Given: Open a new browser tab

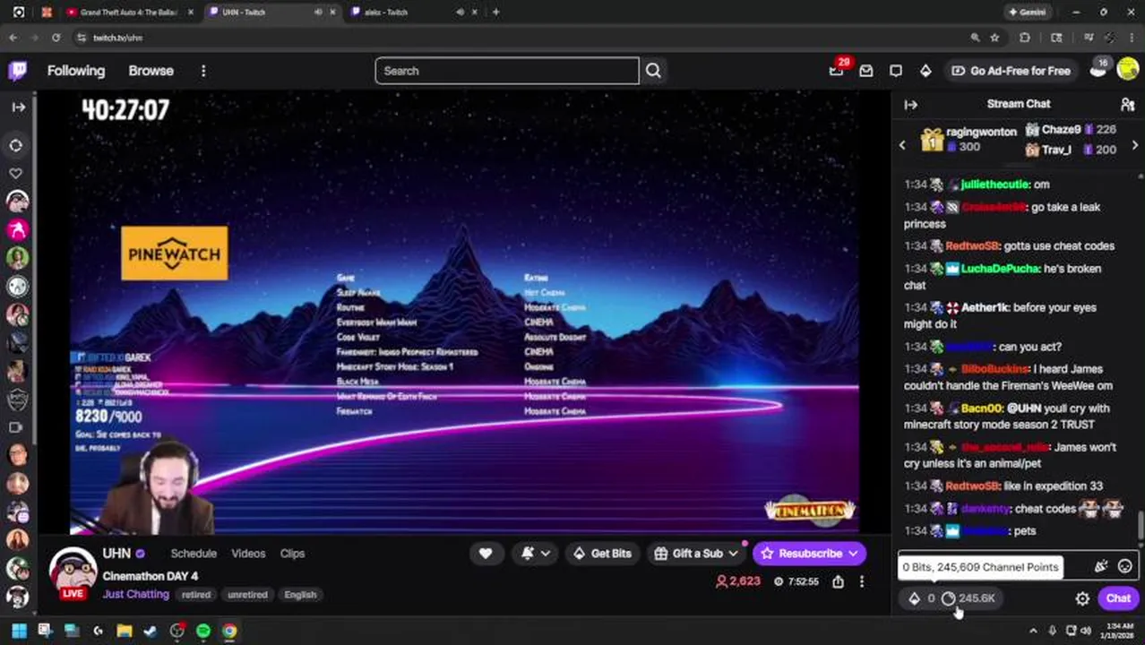Looking at the screenshot, I should tap(495, 13).
